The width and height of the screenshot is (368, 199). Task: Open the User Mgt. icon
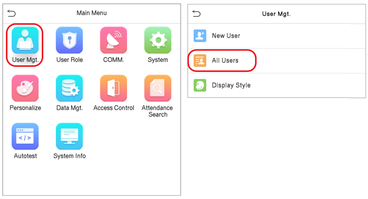click(x=25, y=40)
